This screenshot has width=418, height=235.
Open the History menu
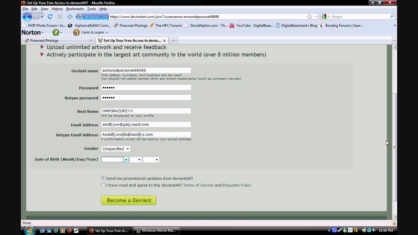pos(57,9)
